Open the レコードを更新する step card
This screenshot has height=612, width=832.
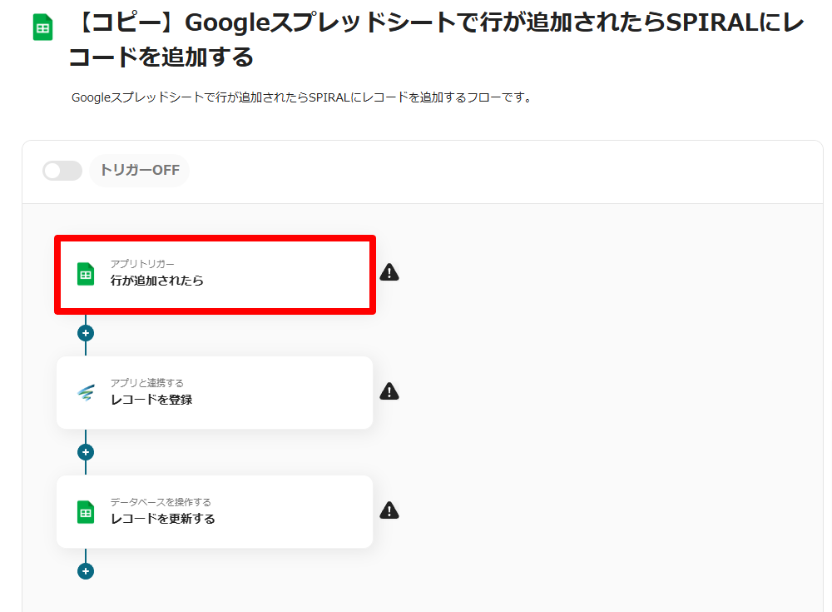tap(215, 511)
